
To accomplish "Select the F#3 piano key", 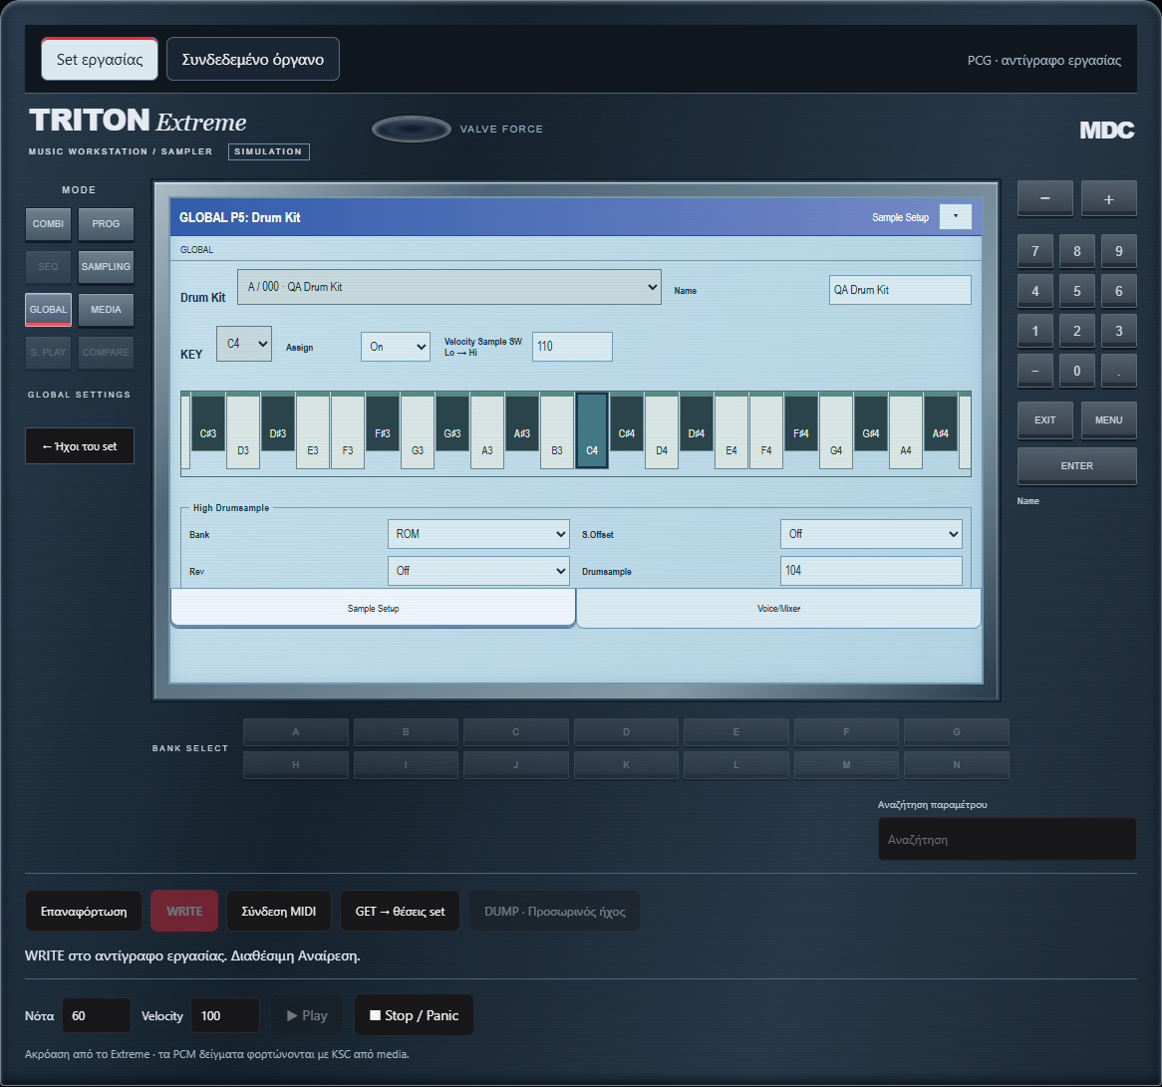I will pos(383,422).
